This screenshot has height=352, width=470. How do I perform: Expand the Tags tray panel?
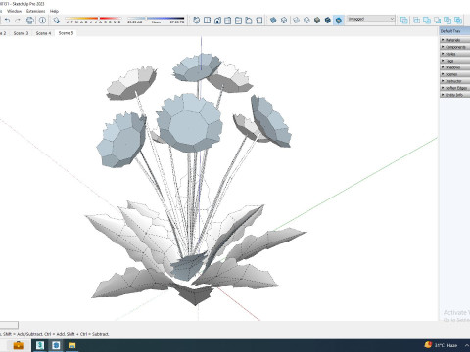pyautogui.click(x=455, y=61)
